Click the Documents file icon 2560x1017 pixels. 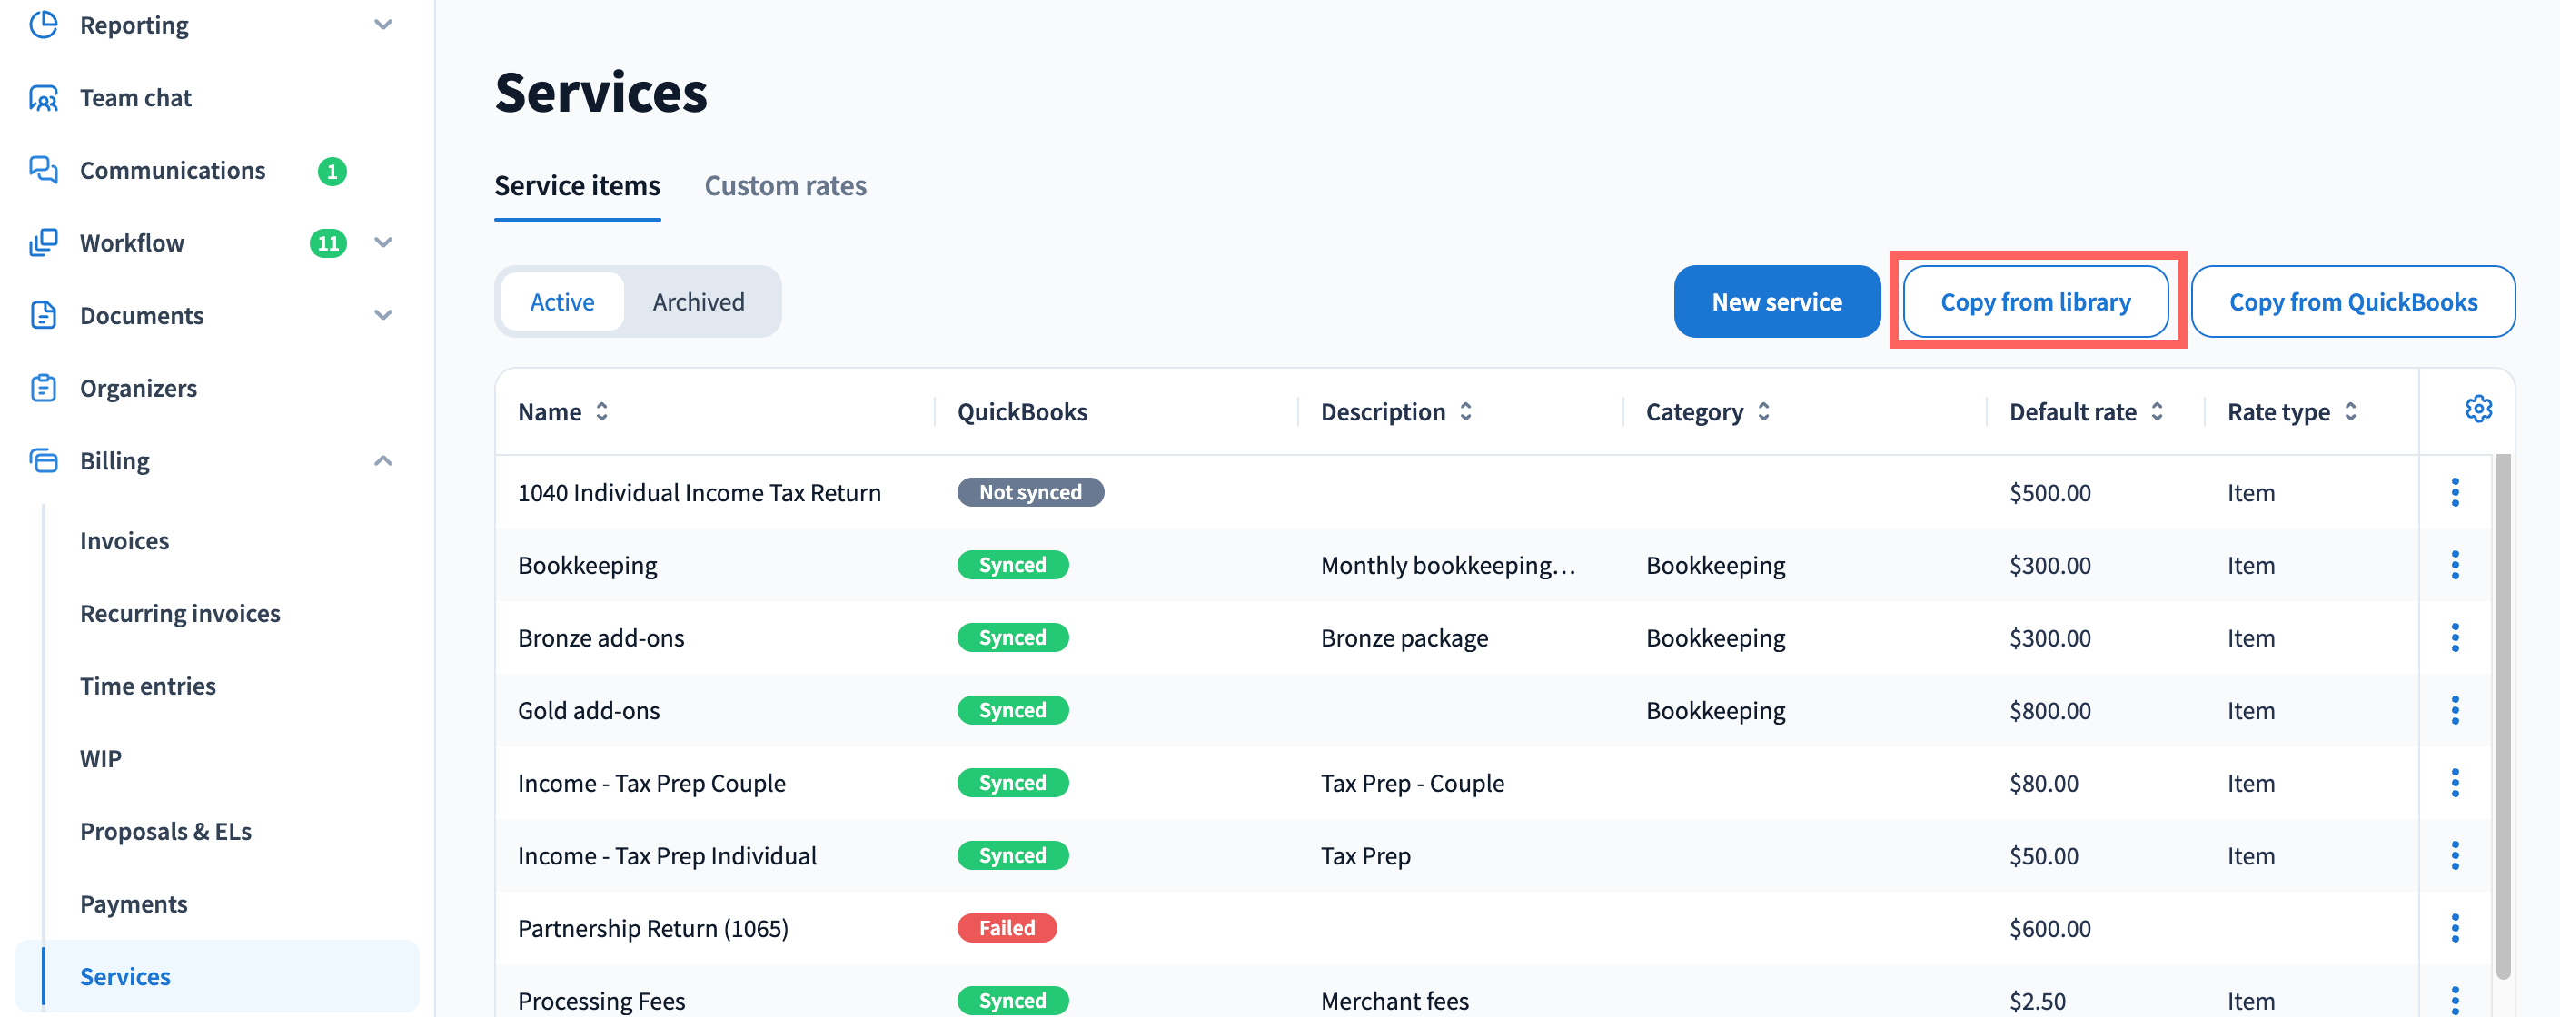43,316
